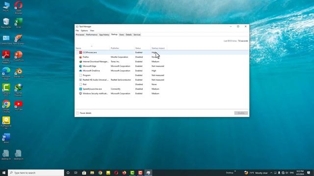
Task: Select the Recycle Bin desktop icon
Action: [6, 23]
